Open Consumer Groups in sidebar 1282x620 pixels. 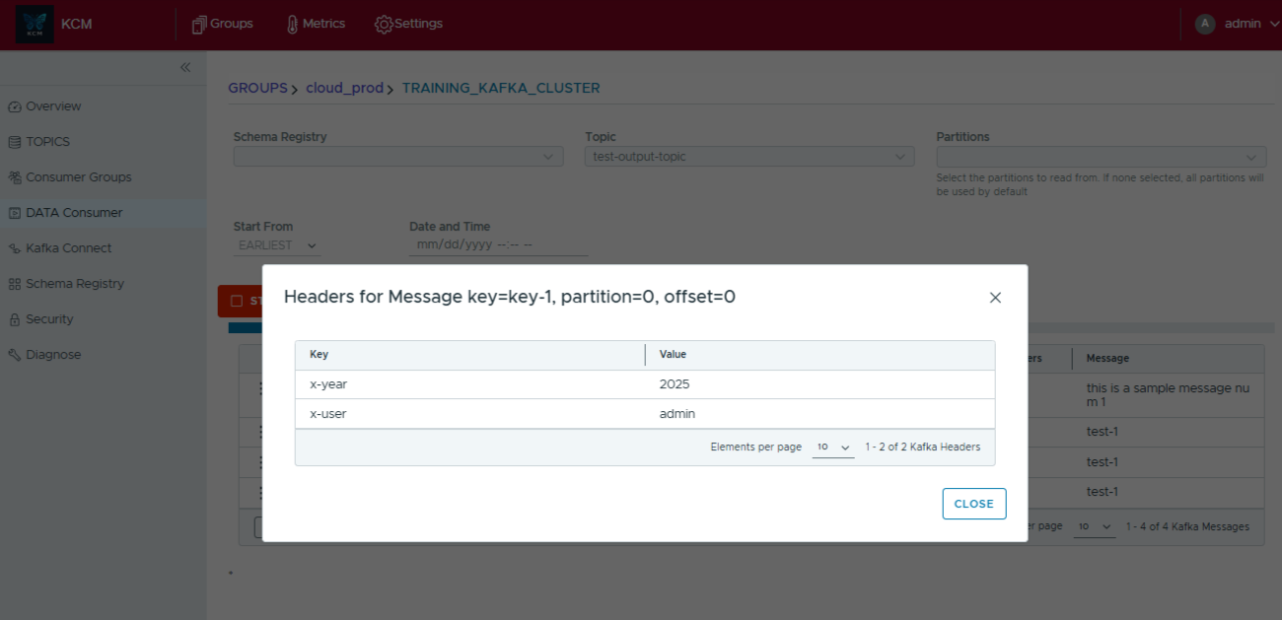[x=78, y=177]
